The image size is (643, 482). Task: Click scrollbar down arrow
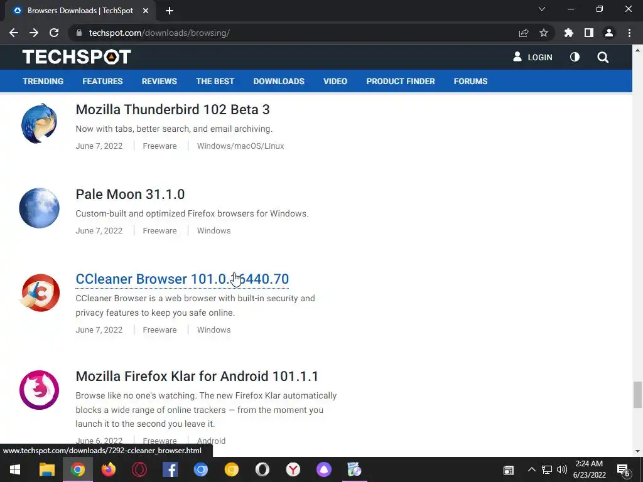(637, 451)
